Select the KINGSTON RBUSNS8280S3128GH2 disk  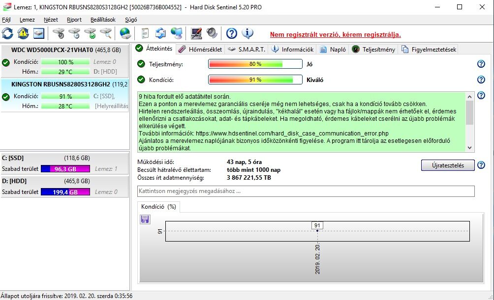tap(64, 95)
